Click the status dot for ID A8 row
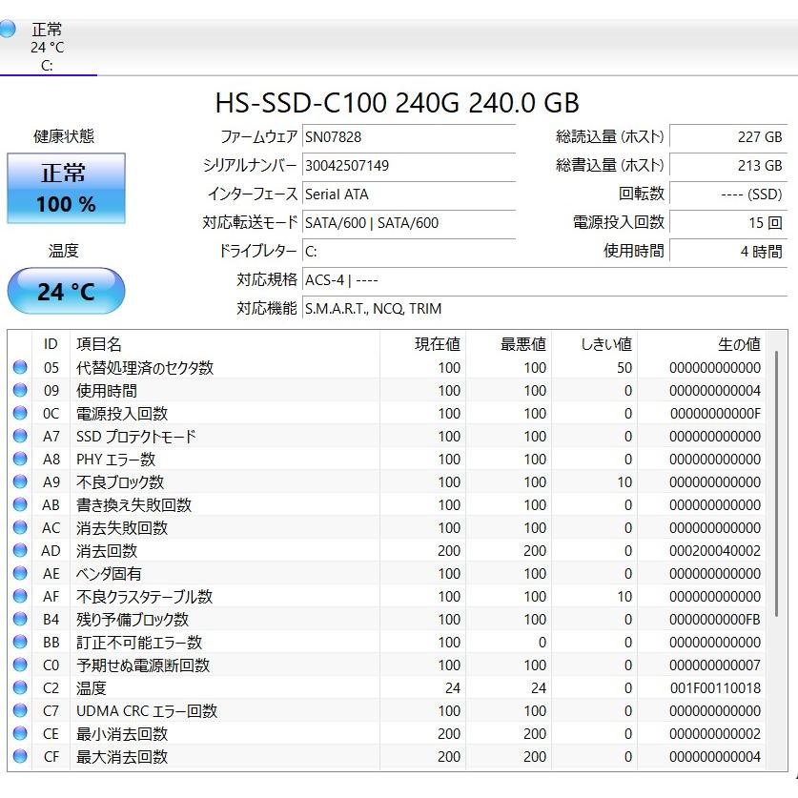Image resolution: width=798 pixels, height=798 pixels. pyautogui.click(x=20, y=459)
